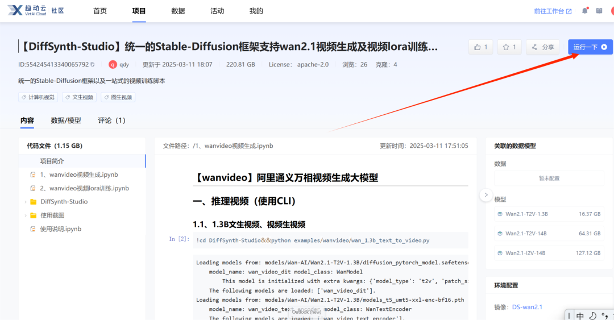Switch to the 内容 tab
Viewport: 614px width, 320px height.
click(x=27, y=120)
